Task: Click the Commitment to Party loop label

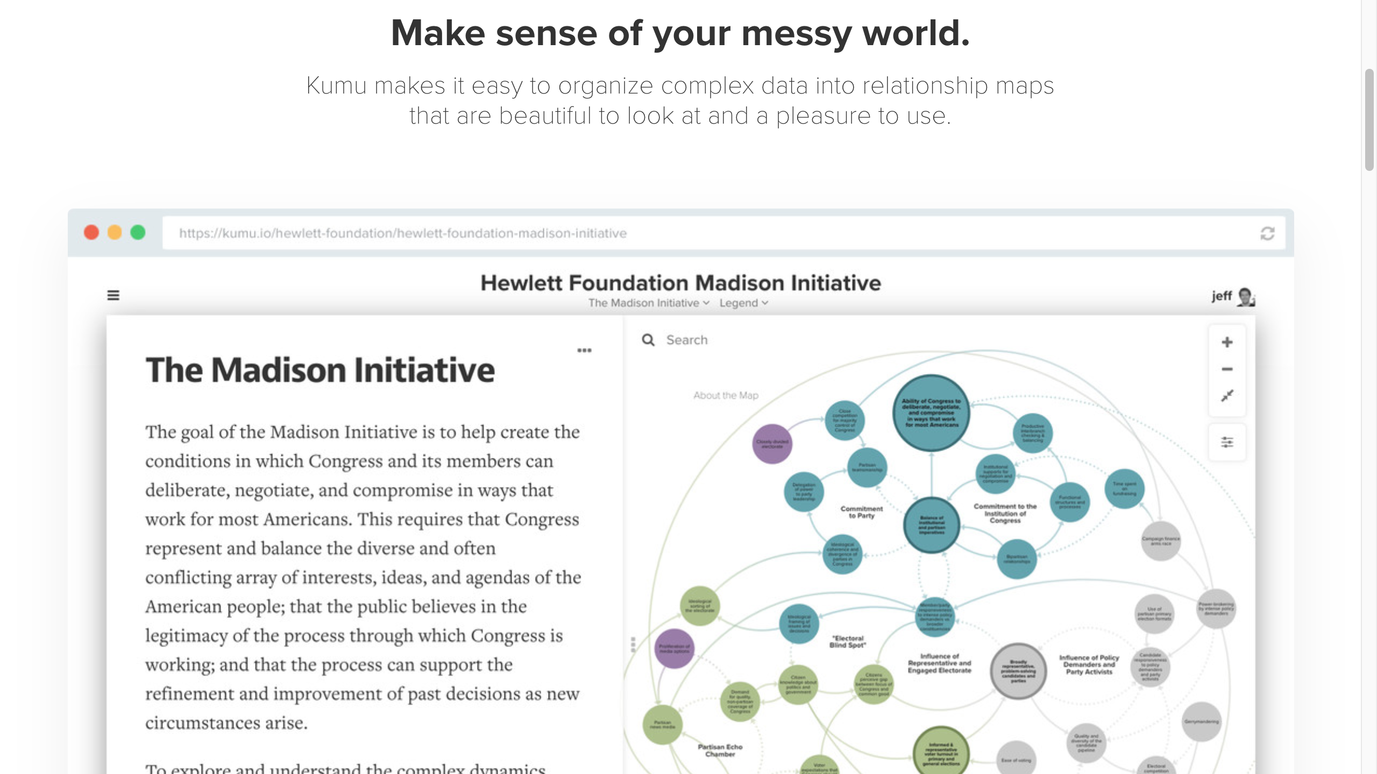Action: point(862,512)
